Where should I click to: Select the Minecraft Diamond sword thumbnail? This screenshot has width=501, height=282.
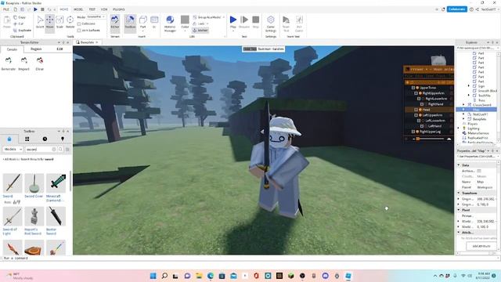56,183
